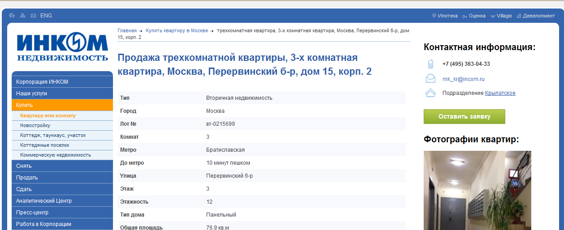
Task: Click the lot number вт-0215699
Action: (221, 124)
